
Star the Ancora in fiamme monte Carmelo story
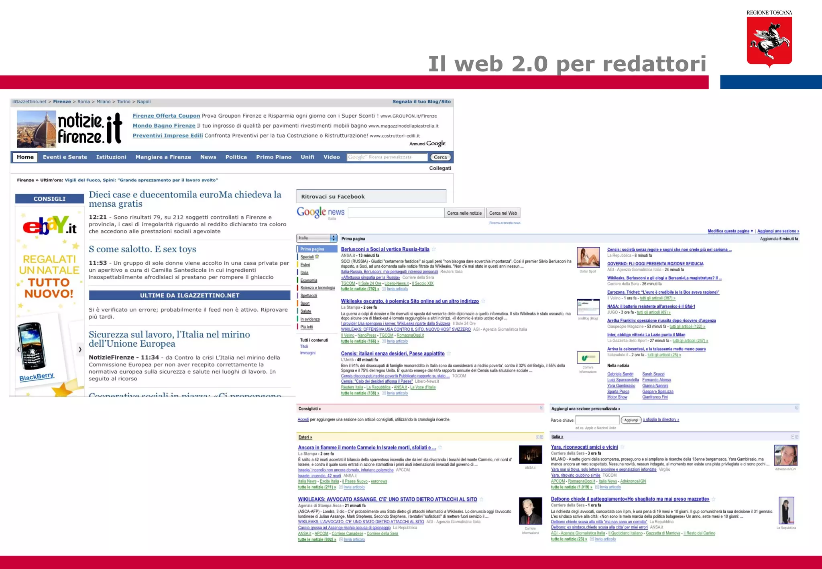(x=440, y=447)
